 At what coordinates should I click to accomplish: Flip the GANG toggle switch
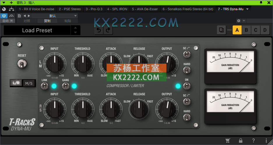coord(66,86)
